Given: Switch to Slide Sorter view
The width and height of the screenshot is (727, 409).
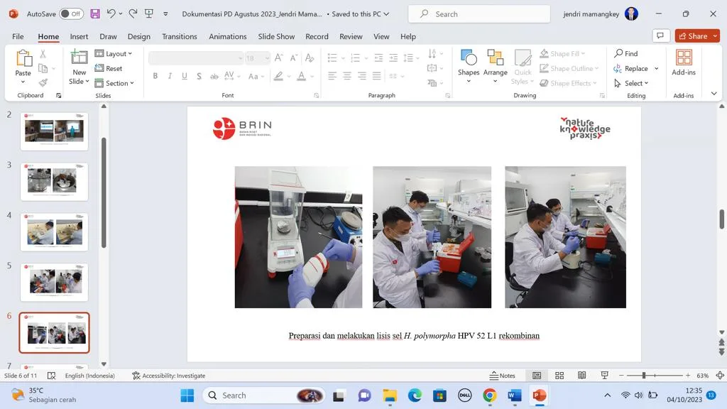Looking at the screenshot, I should pyautogui.click(x=559, y=375).
